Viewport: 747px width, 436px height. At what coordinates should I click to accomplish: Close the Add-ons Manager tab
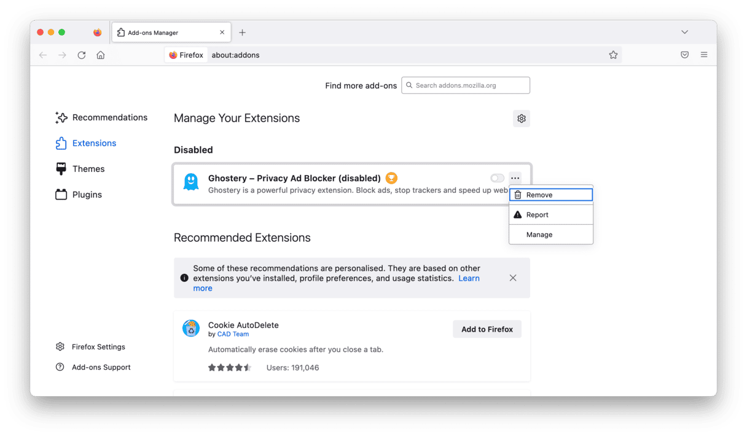pos(222,33)
